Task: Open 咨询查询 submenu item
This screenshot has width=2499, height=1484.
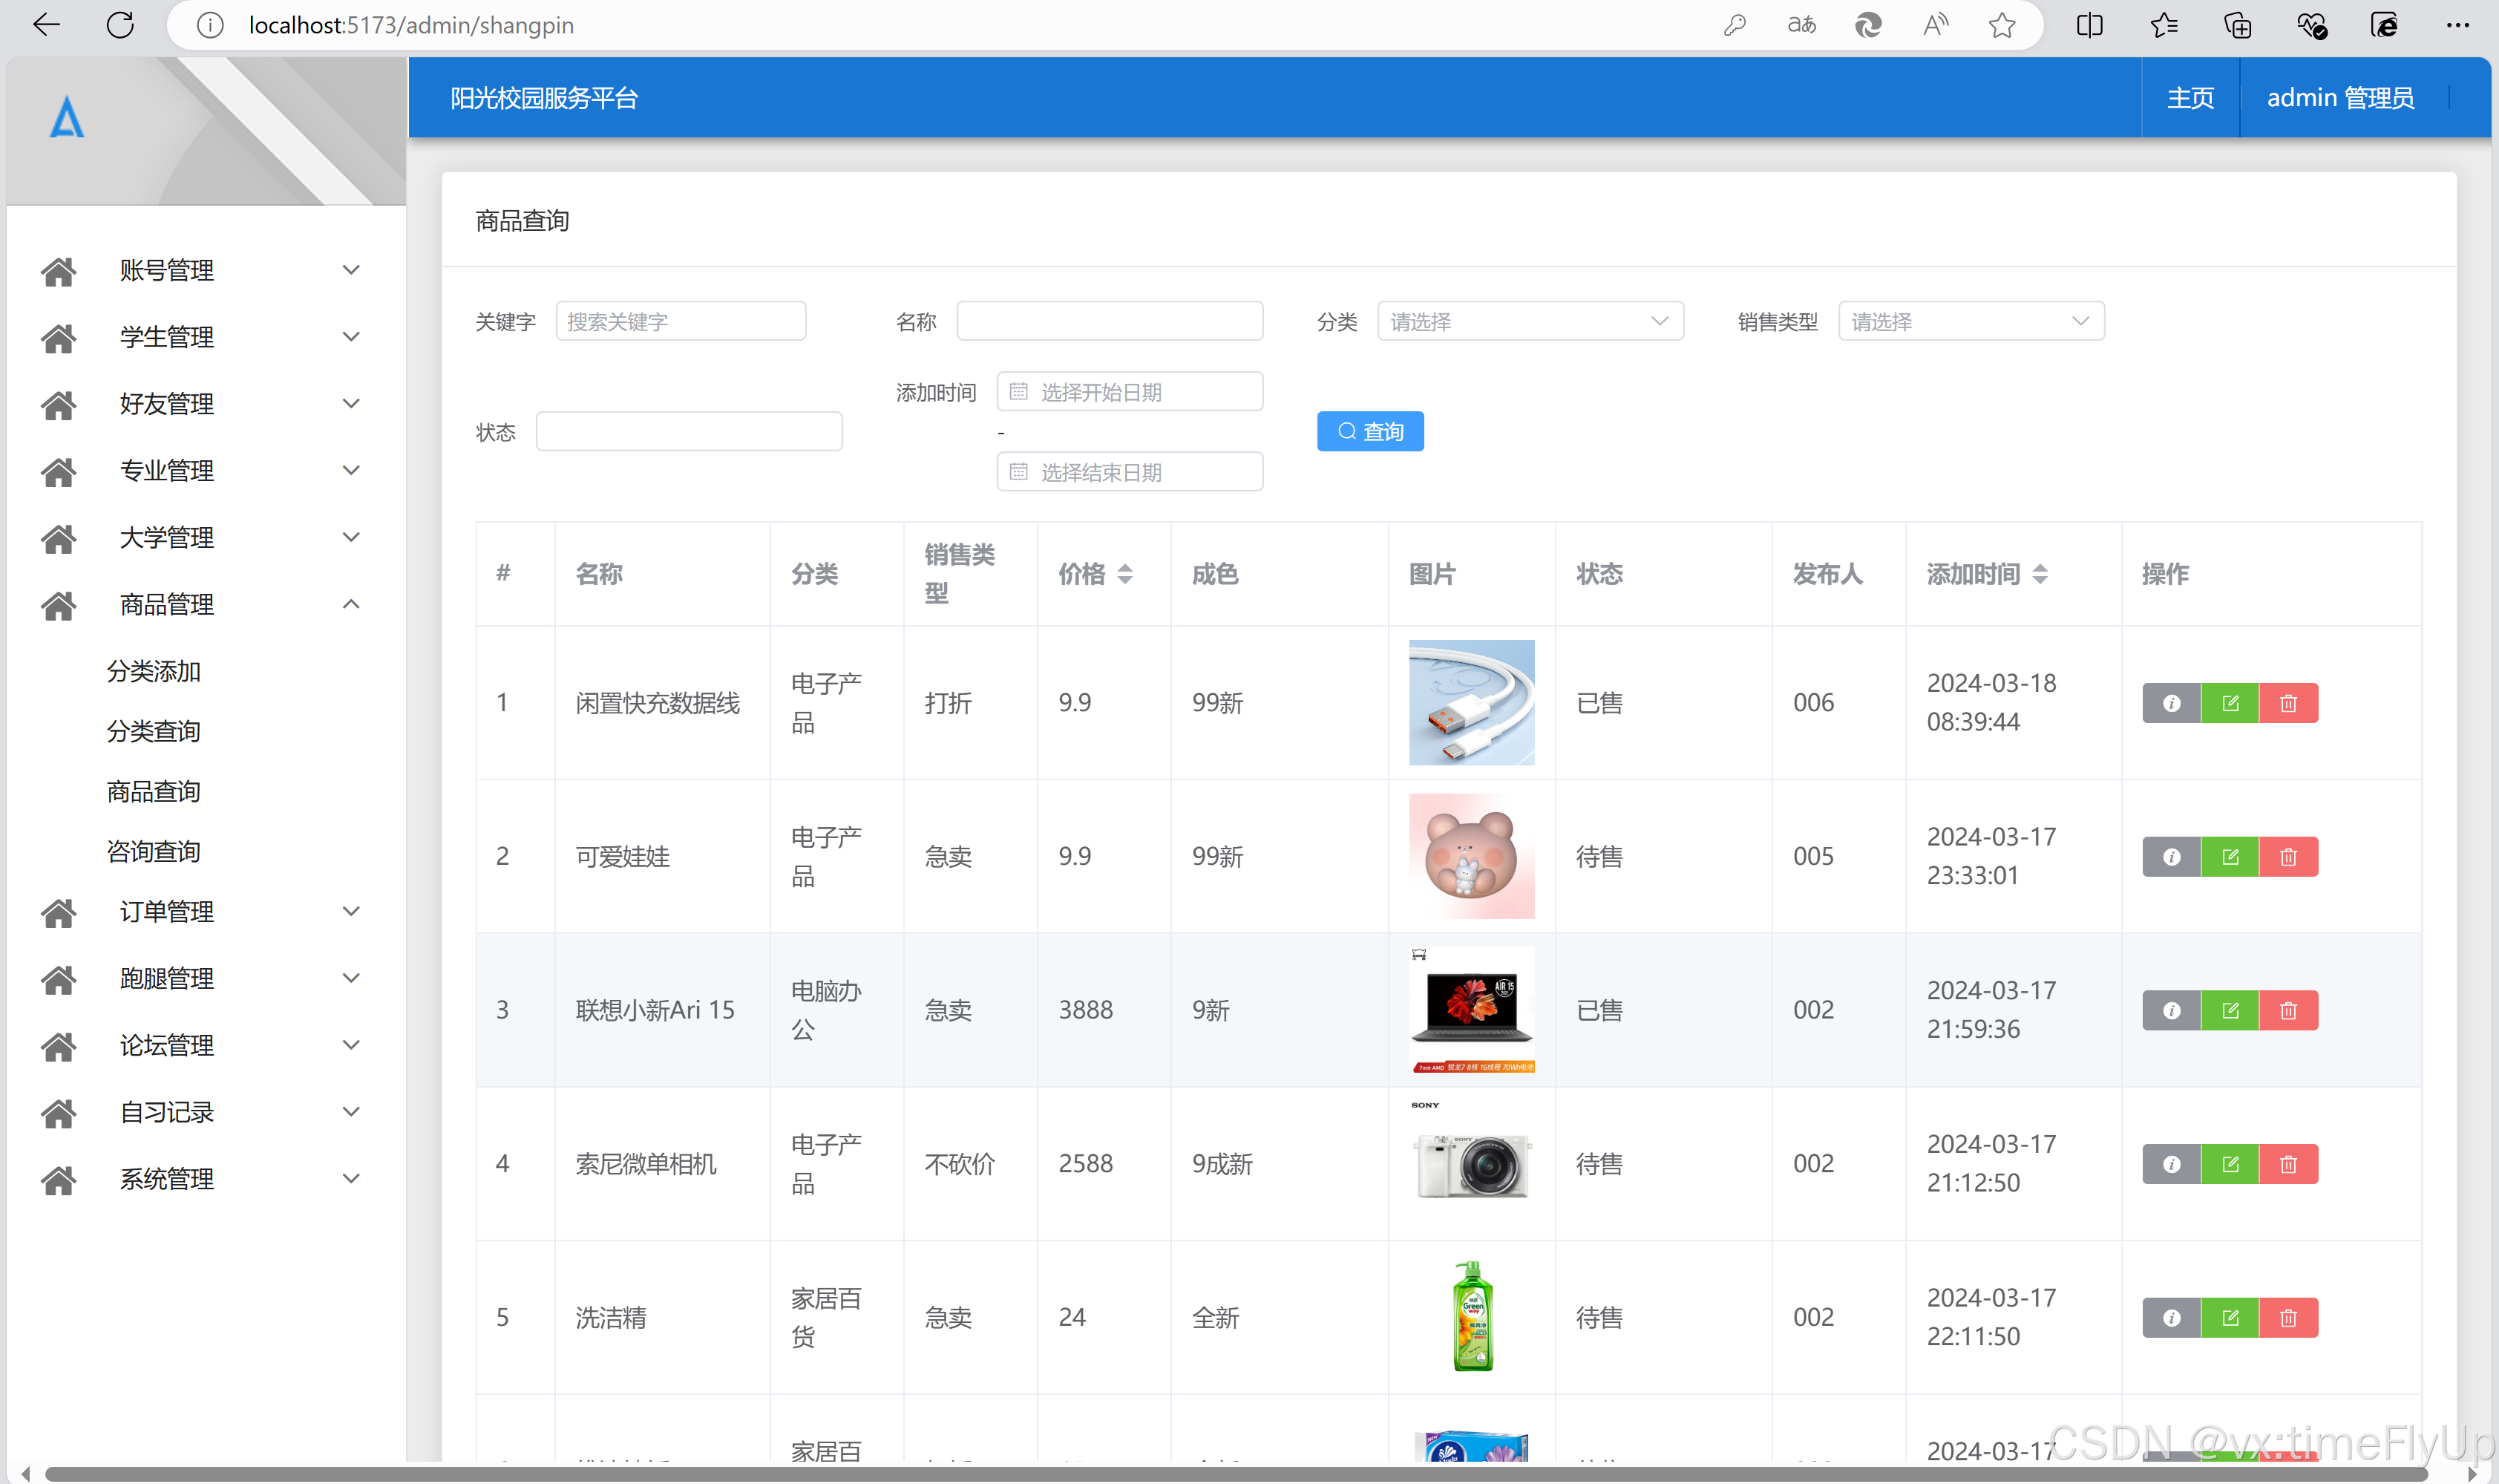Action: pos(154,851)
